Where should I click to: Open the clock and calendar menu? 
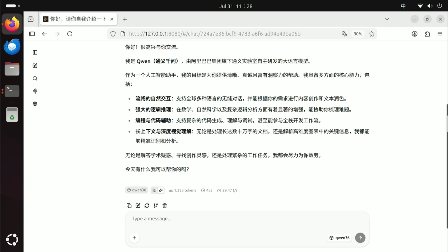pyautogui.click(x=236, y=6)
